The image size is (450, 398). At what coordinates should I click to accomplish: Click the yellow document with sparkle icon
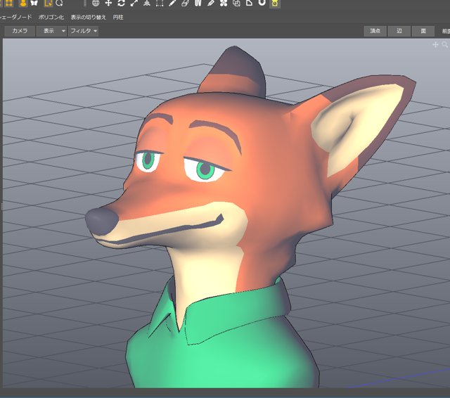pyautogui.click(x=48, y=3)
